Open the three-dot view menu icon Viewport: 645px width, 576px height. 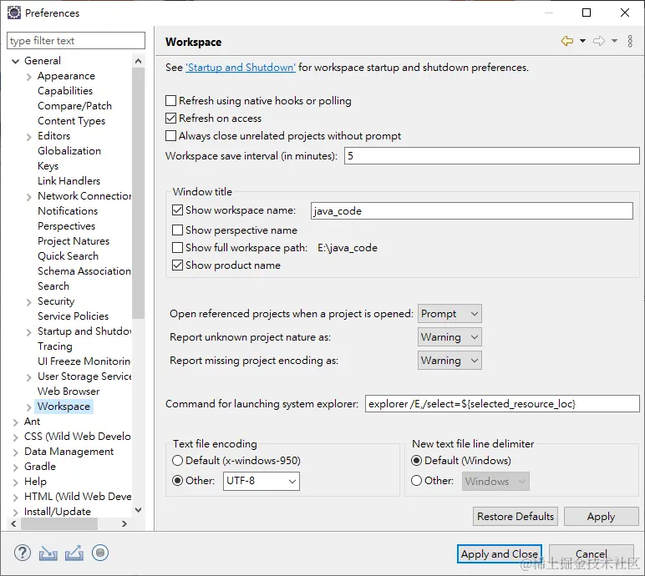point(630,41)
